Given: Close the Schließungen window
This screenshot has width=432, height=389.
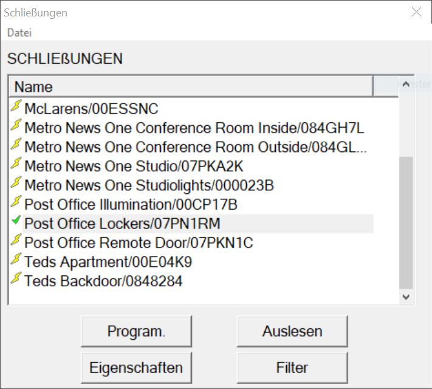Looking at the screenshot, I should coord(416,12).
